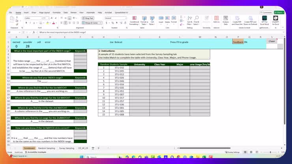Expand Merge & Center dropdown arrow

click(x=101, y=23)
